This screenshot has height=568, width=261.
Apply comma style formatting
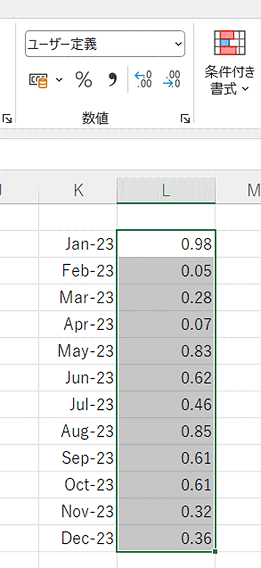tap(113, 79)
